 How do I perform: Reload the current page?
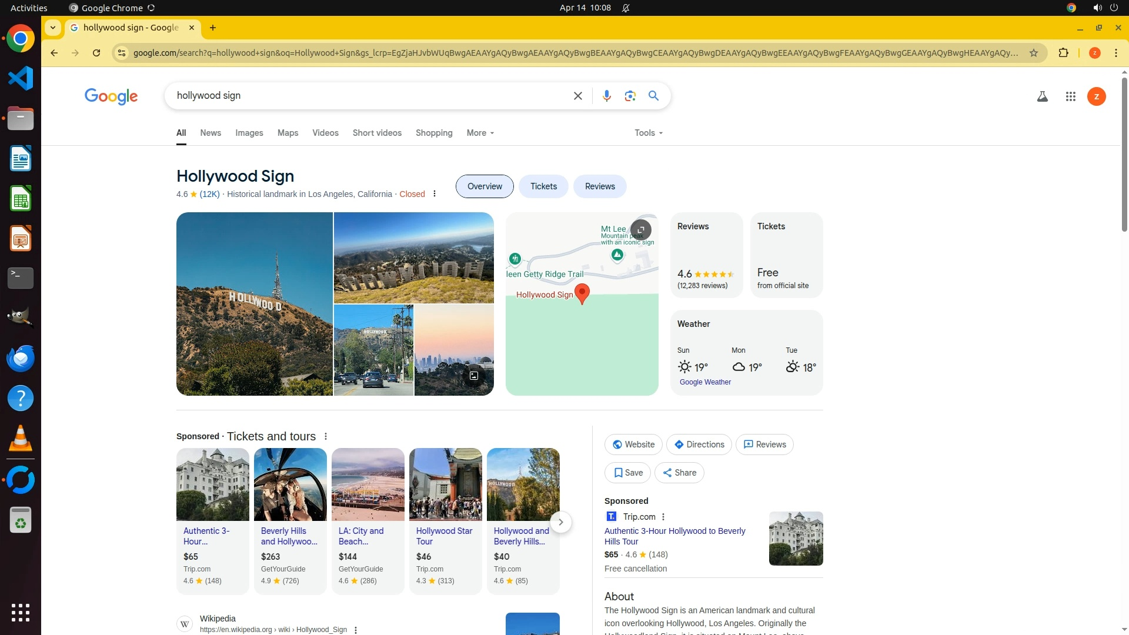point(96,53)
